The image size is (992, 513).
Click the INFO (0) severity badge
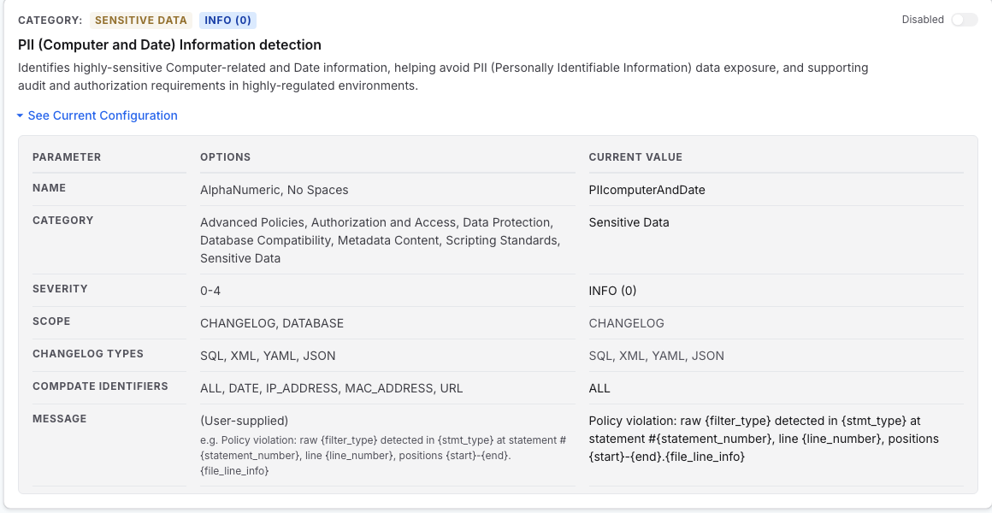pos(227,21)
